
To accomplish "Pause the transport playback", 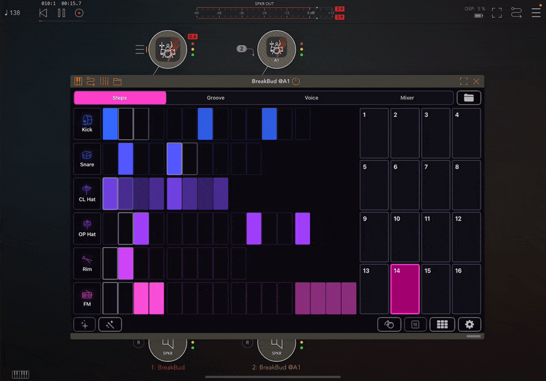I will point(61,13).
